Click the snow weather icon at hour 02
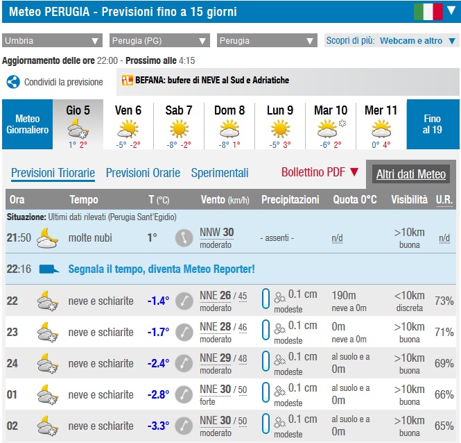 [x=47, y=426]
